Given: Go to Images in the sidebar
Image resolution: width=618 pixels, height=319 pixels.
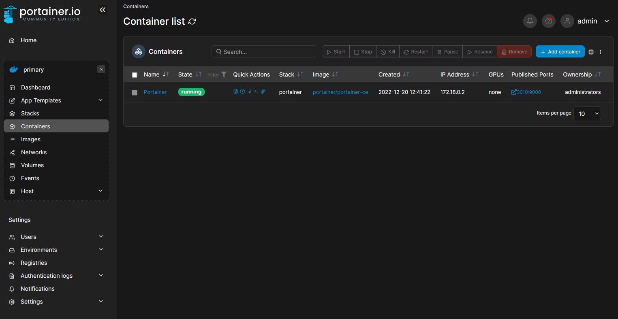Looking at the screenshot, I should tap(31, 139).
